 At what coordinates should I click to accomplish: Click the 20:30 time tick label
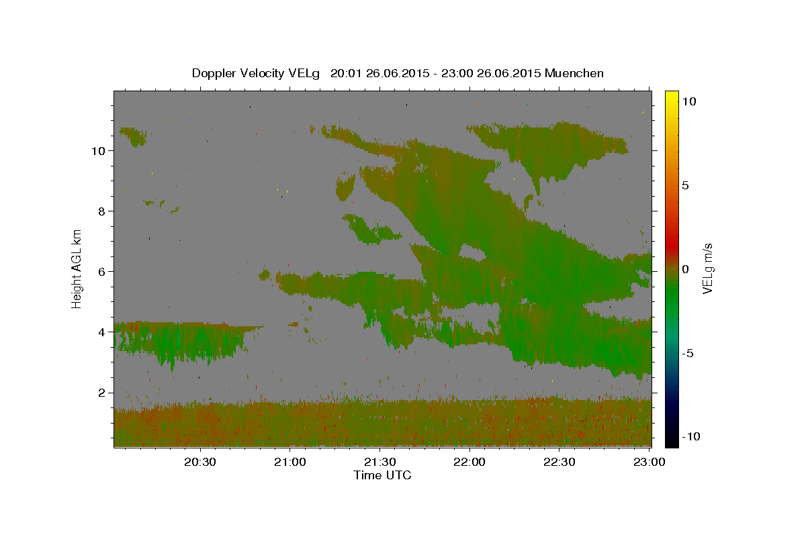pos(201,462)
